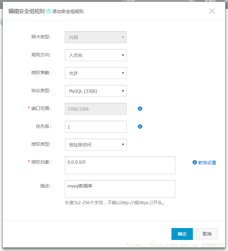This screenshot has height=251, width=228.
Task: Click the 规则方向 label
Action: 41,55
